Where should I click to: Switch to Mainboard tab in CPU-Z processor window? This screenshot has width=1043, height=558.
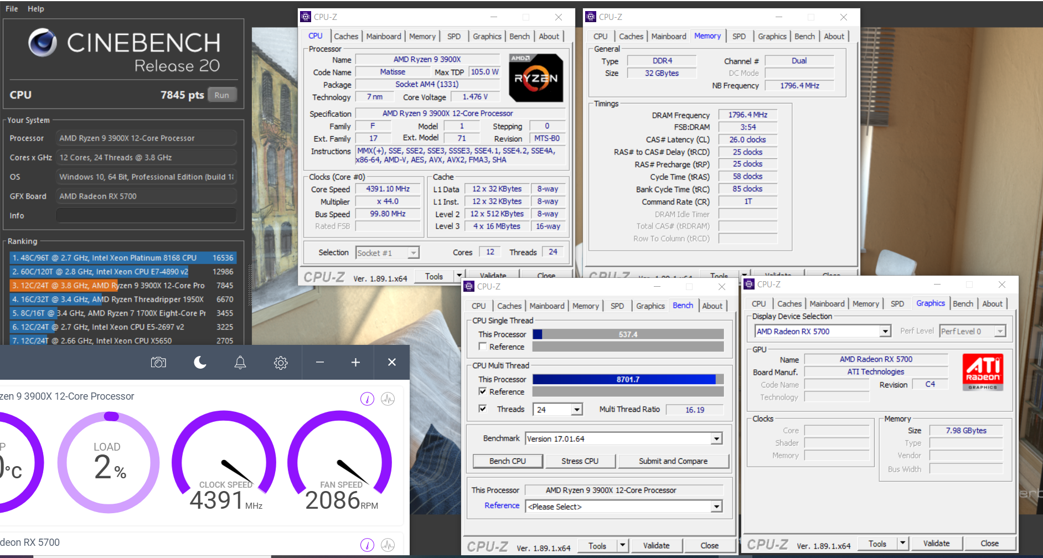(384, 37)
